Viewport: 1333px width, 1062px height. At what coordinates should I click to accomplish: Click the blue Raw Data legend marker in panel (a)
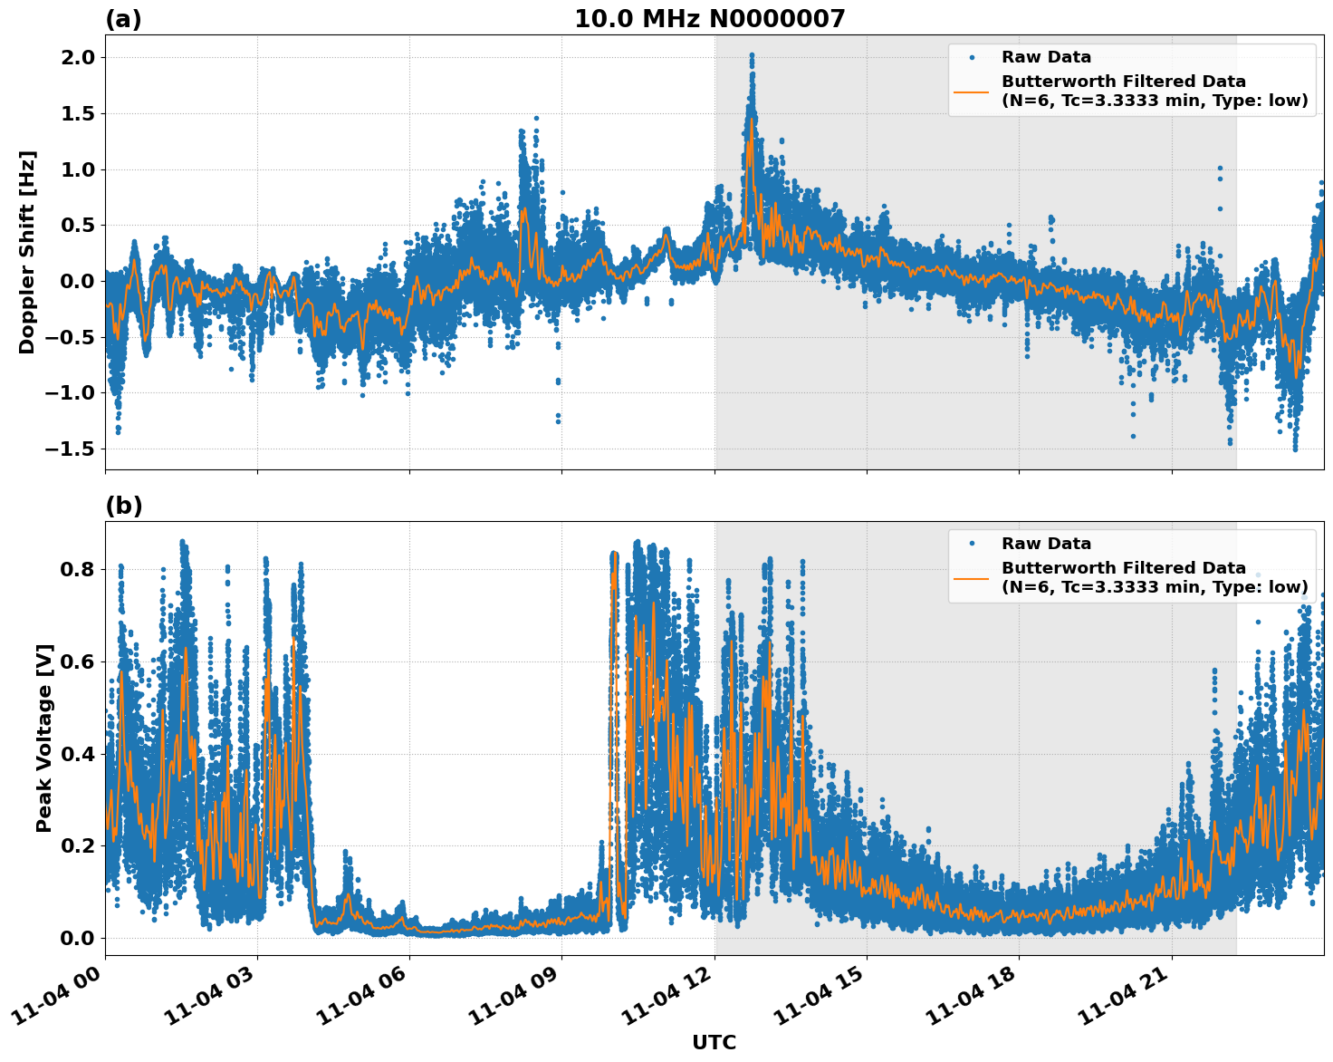click(971, 56)
